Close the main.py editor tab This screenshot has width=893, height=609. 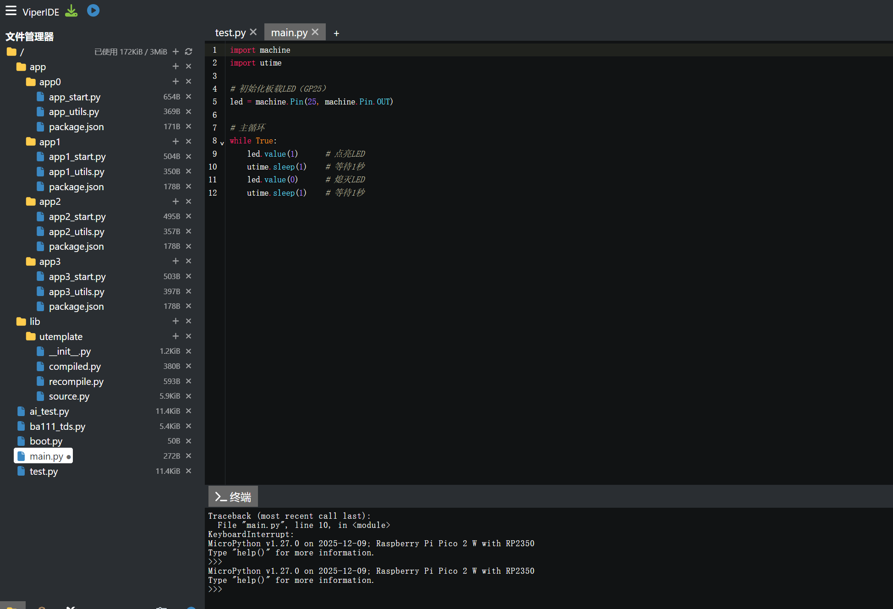point(315,32)
